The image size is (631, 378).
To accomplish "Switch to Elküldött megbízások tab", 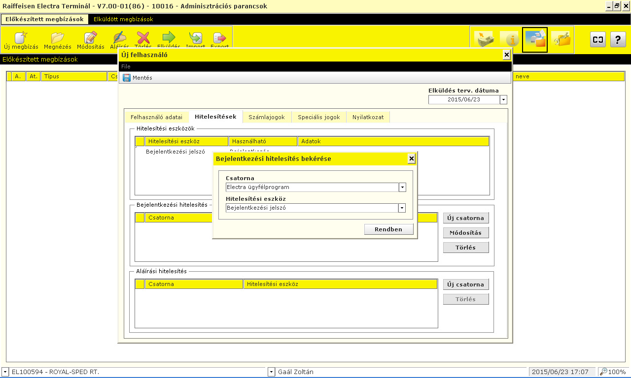I will click(x=123, y=19).
